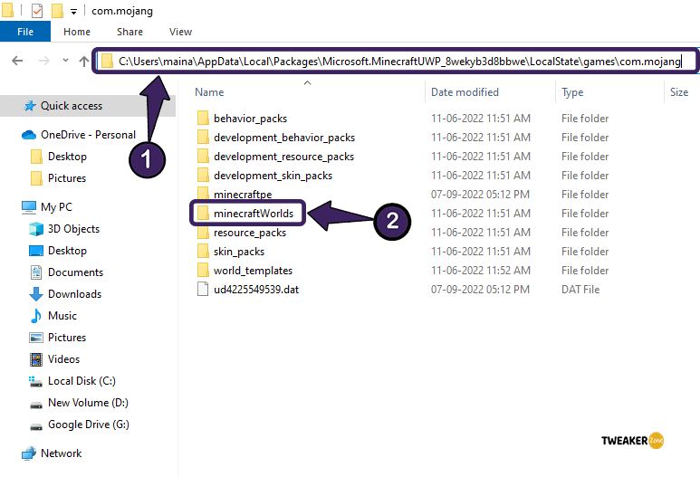700x477 pixels.
Task: Click the Downloads arrow icon
Action: [x=36, y=294]
